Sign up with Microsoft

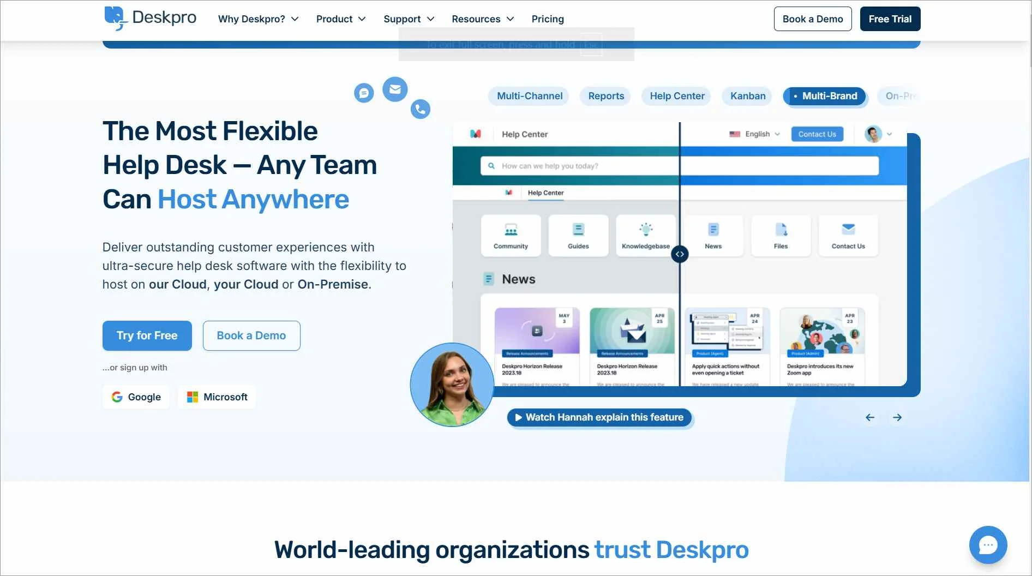tap(217, 397)
